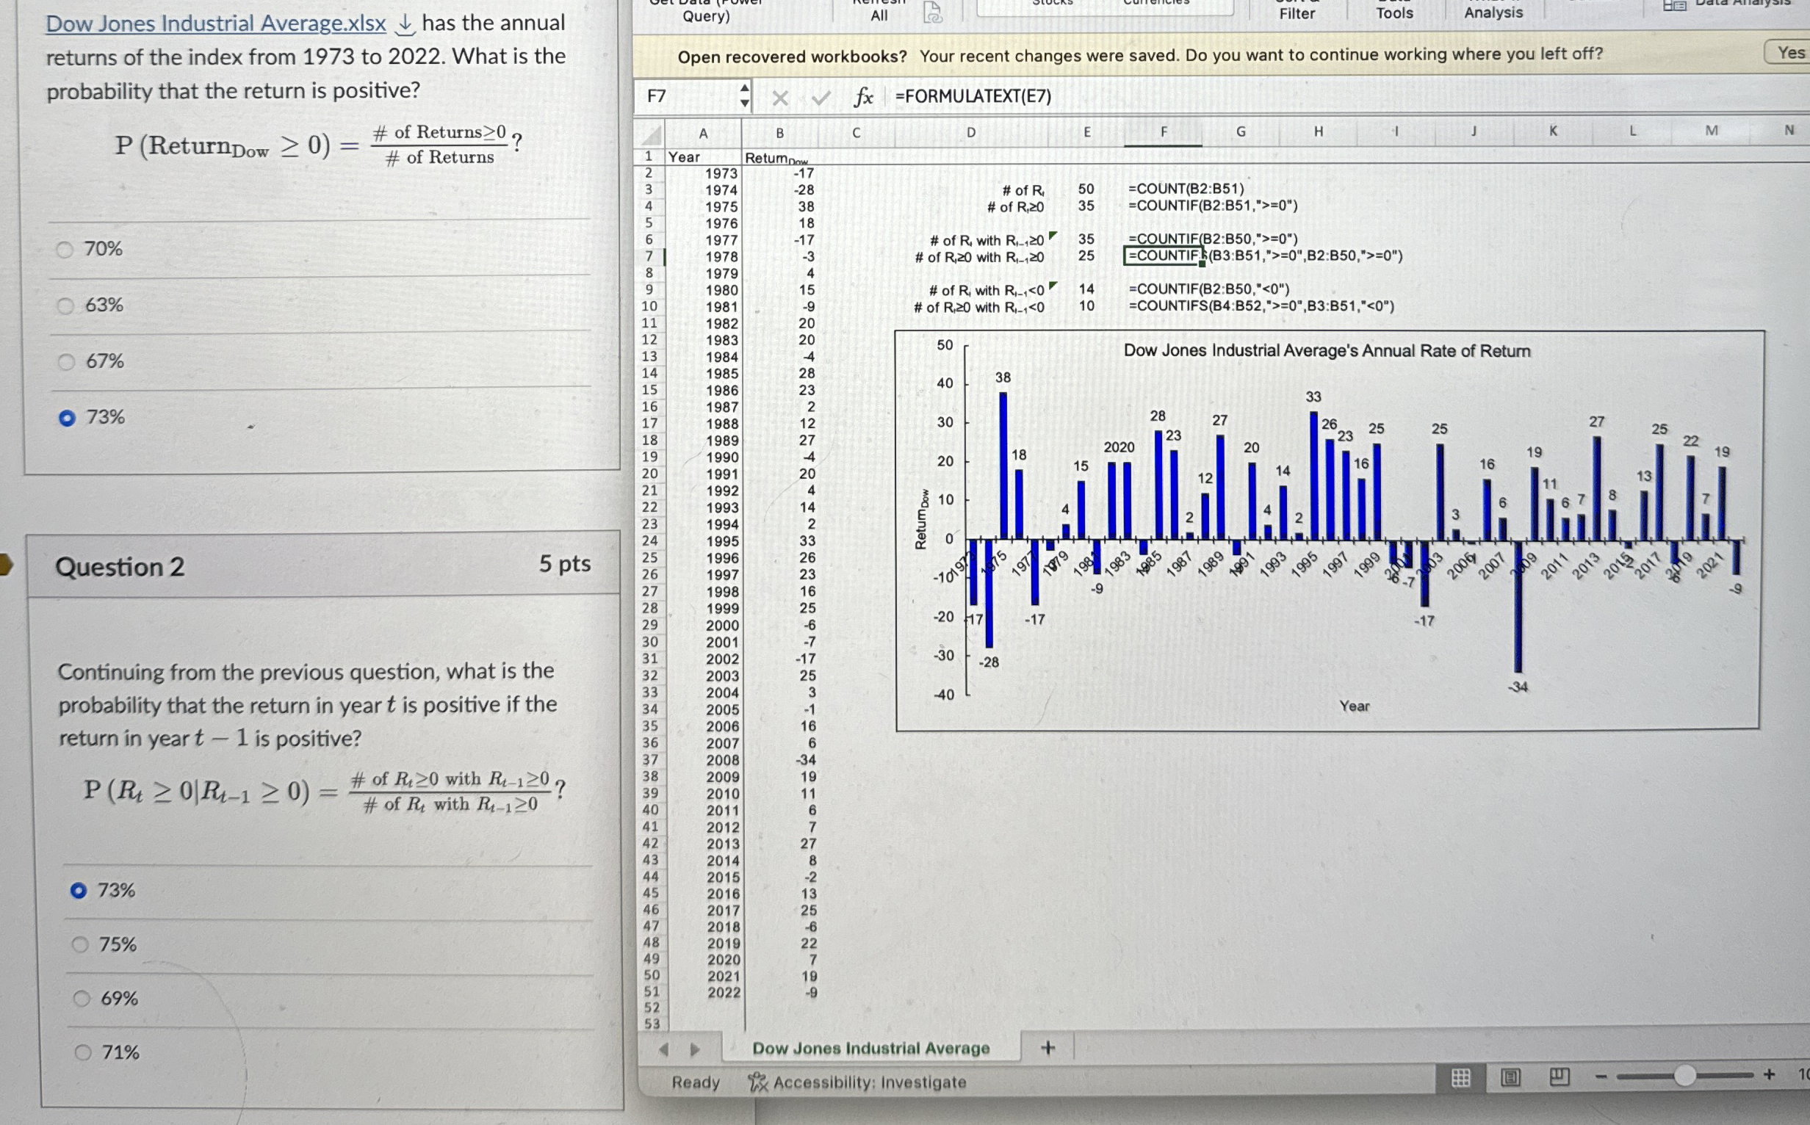Click the add new sheet plus icon
1810x1125 pixels.
1048,1048
